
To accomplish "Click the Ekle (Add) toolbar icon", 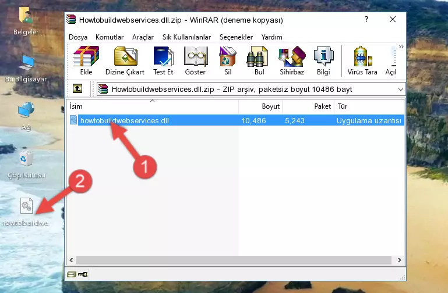I will click(x=86, y=60).
